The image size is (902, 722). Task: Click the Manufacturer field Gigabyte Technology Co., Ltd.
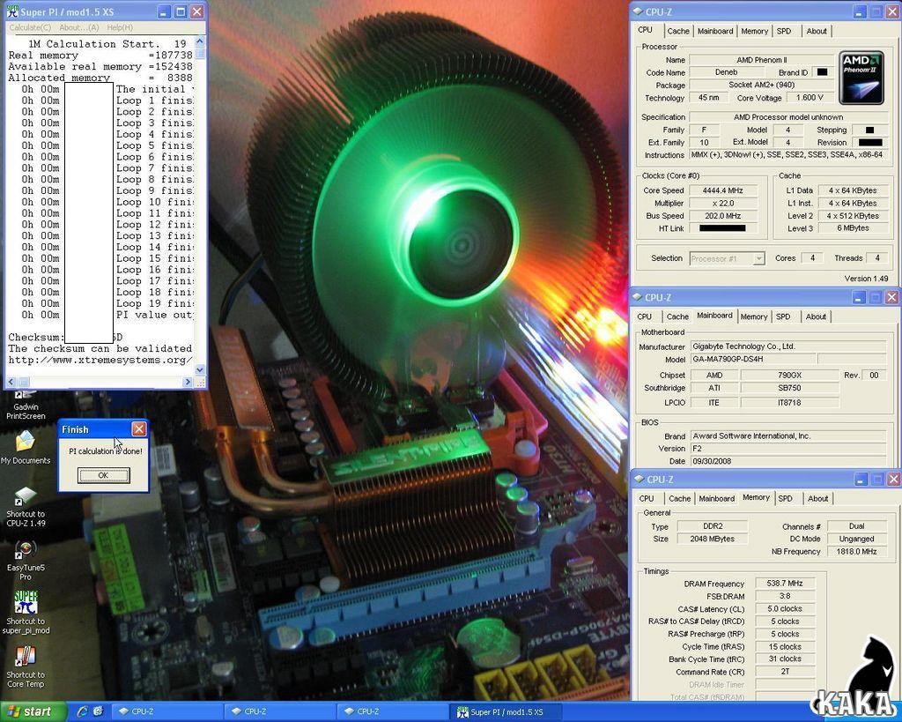(788, 346)
